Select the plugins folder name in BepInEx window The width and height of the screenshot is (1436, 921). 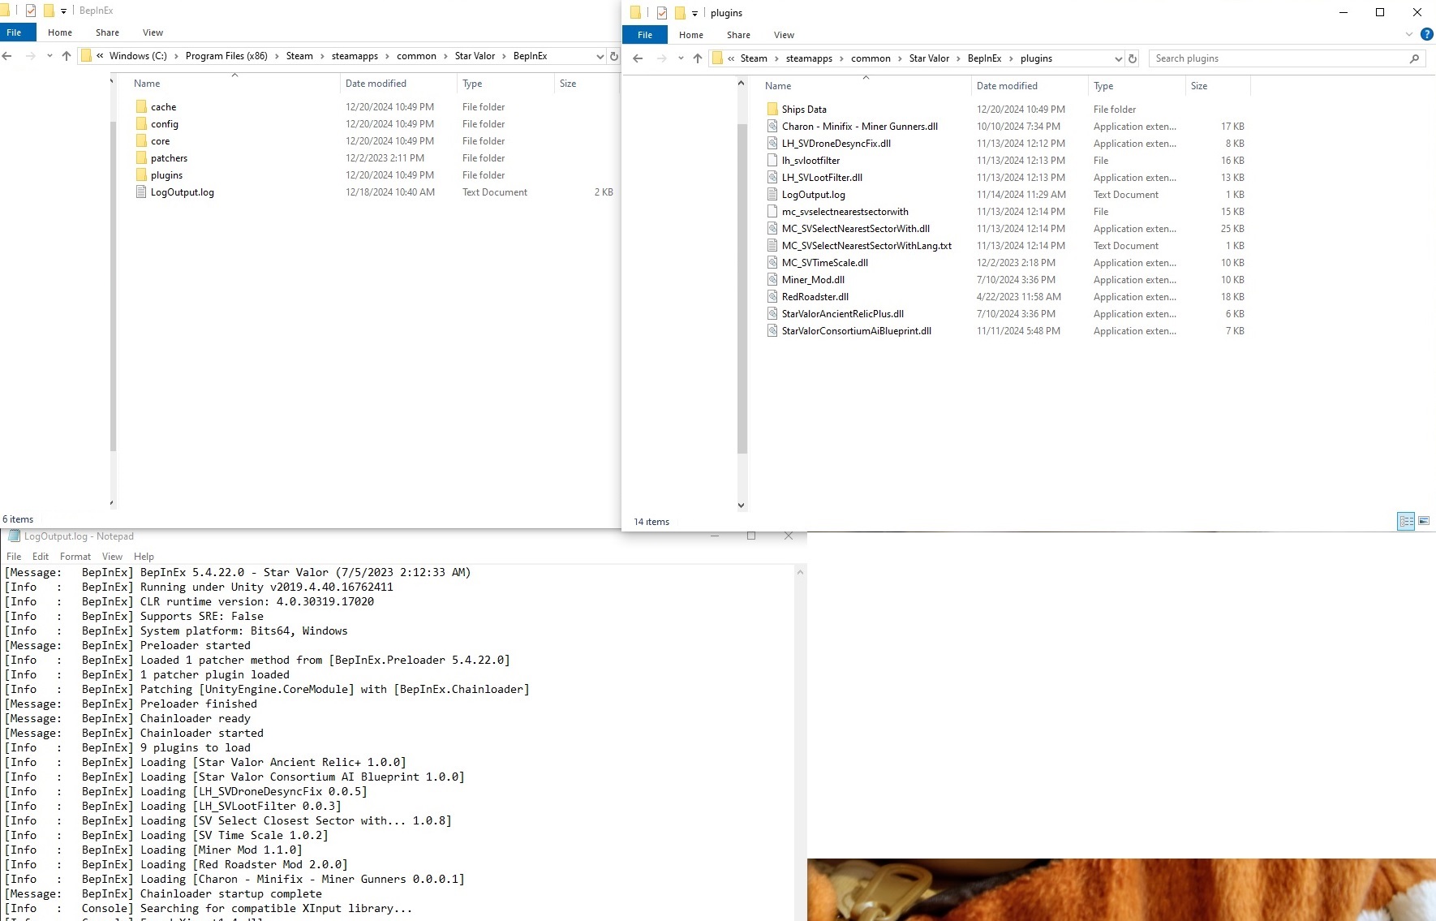[167, 175]
